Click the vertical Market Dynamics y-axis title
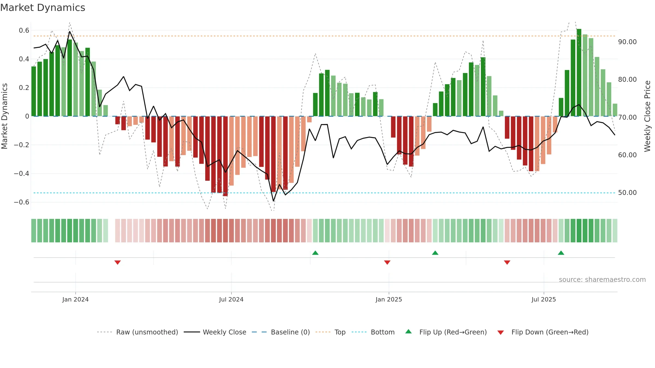 [4, 116]
